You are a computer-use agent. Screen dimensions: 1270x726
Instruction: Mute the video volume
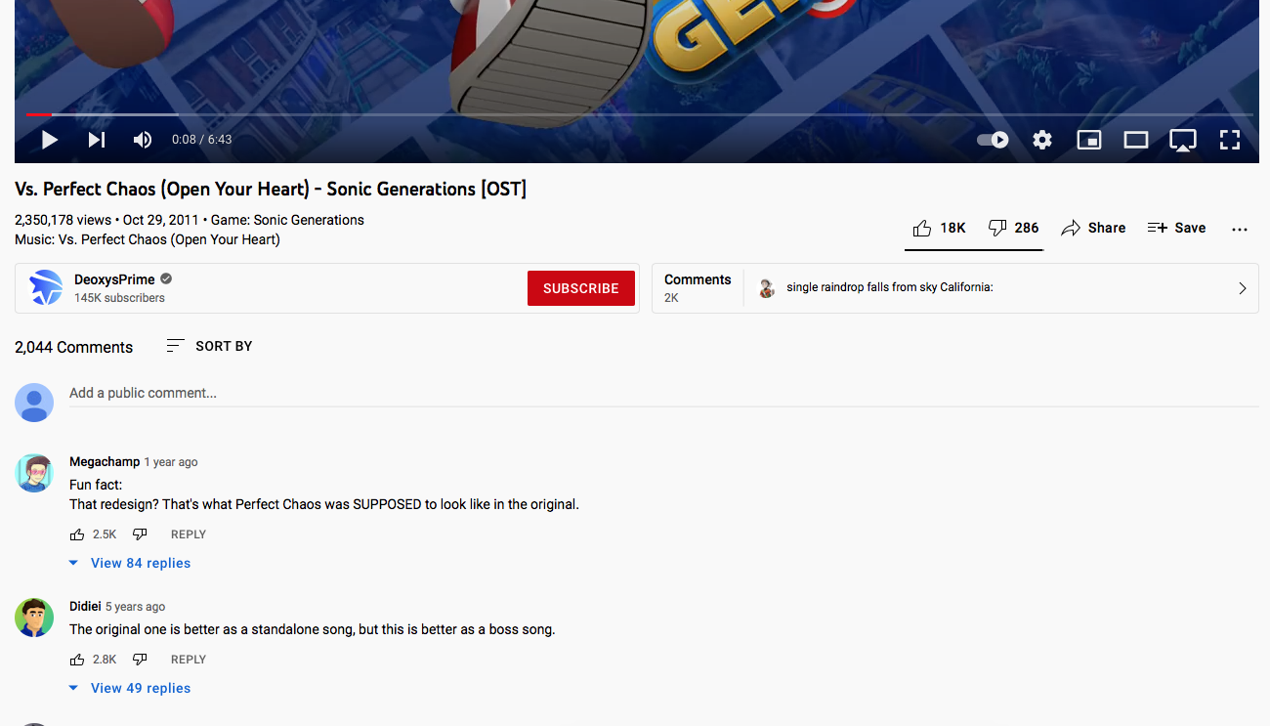click(x=143, y=140)
